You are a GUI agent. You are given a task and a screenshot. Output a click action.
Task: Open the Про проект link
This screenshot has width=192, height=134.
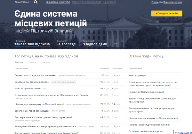(109, 2)
